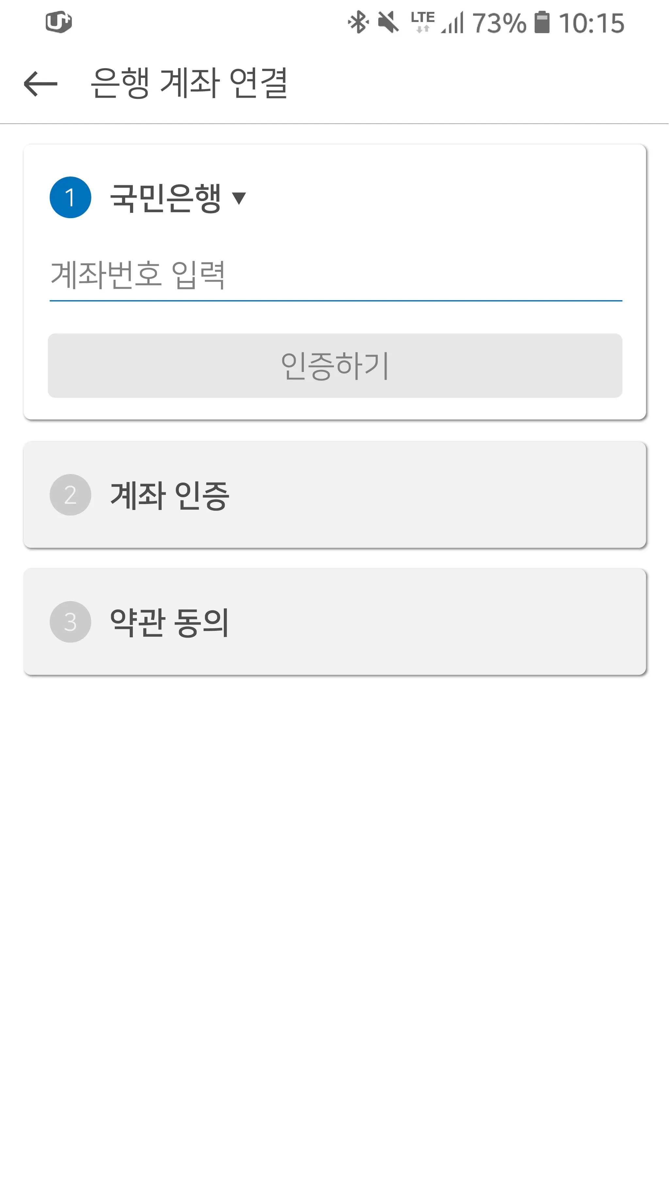Tap the 73% battery percentage text
Screen dimensions: 669x1190
tap(499, 23)
